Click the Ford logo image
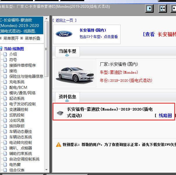 click(64, 34)
